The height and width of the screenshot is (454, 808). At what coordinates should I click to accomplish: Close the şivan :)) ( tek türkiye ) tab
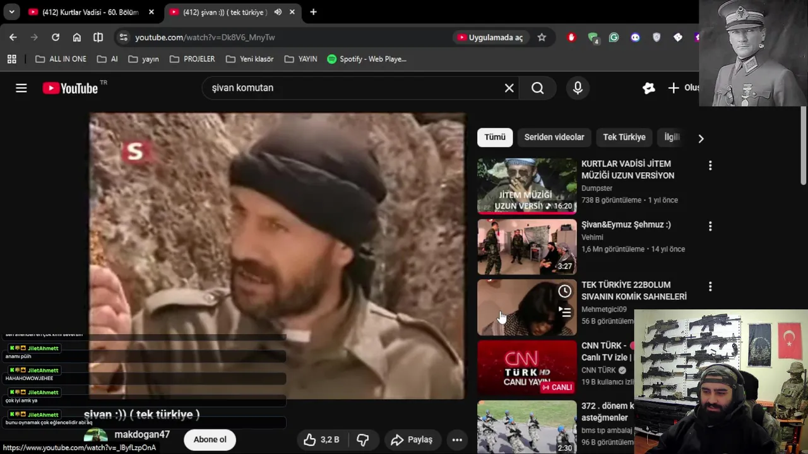(x=292, y=12)
